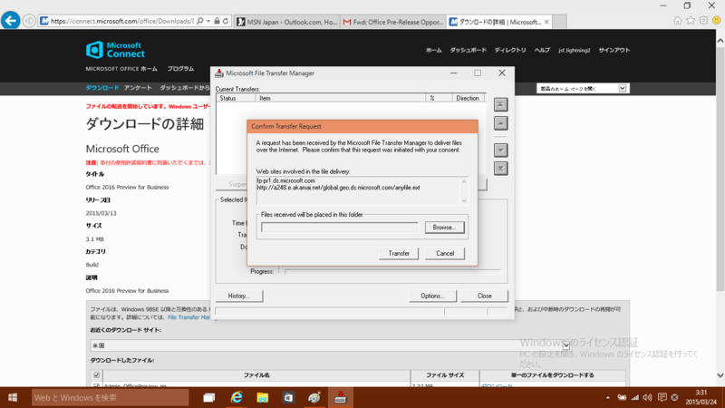Click the destination folder input field

(339, 228)
